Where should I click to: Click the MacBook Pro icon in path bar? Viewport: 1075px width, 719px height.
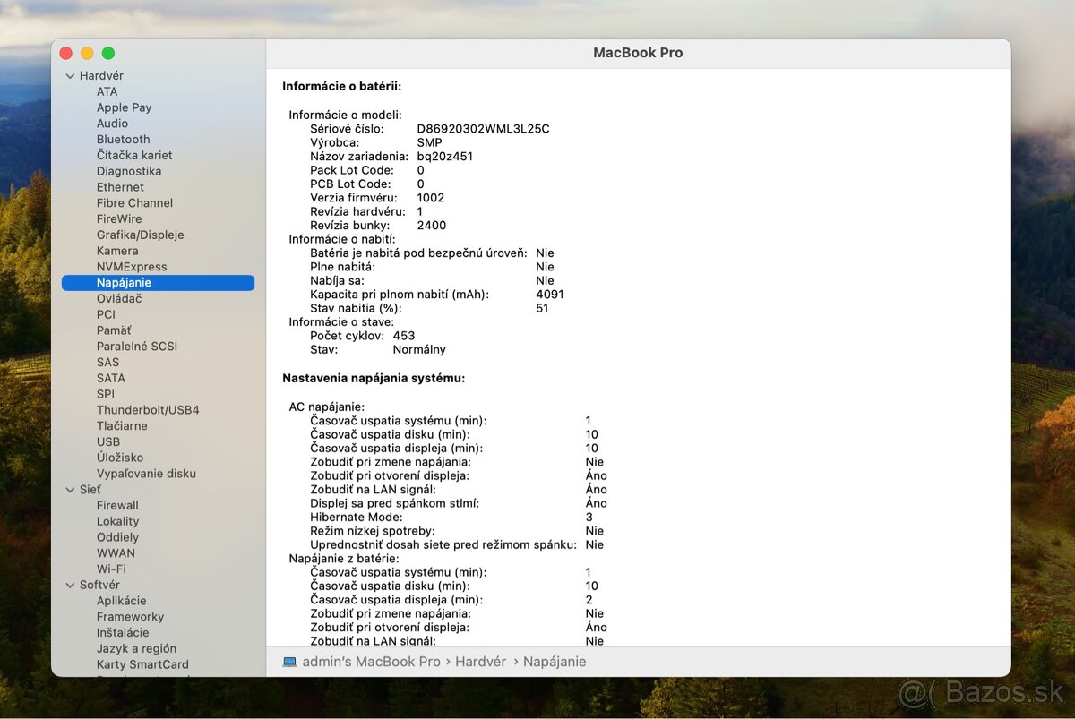(x=289, y=662)
